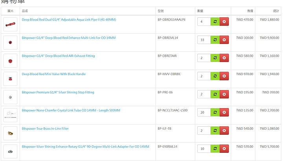Delete the Mini Valve With Black Handle item
The image size is (283, 161).
[224, 76]
